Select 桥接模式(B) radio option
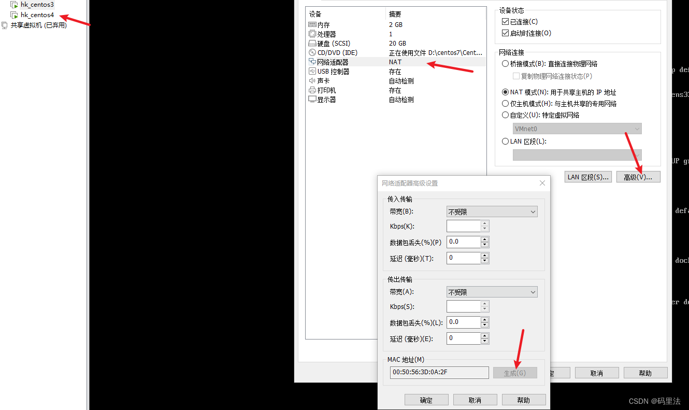This screenshot has width=689, height=410. pyautogui.click(x=505, y=64)
